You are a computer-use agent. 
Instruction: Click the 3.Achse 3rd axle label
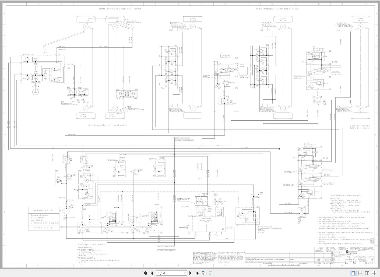[193, 19]
